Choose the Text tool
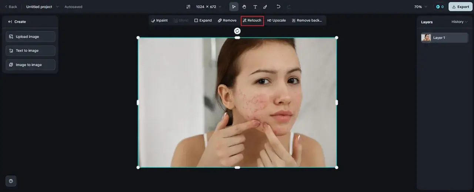Image resolution: width=474 pixels, height=192 pixels. pyautogui.click(x=255, y=7)
